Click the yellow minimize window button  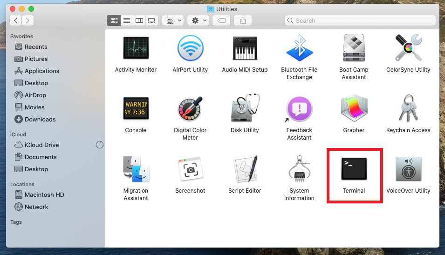(22, 9)
